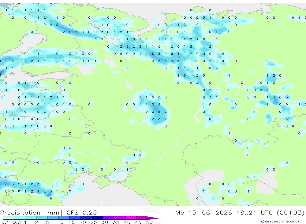Click the legend label '30'

pos(105,222)
